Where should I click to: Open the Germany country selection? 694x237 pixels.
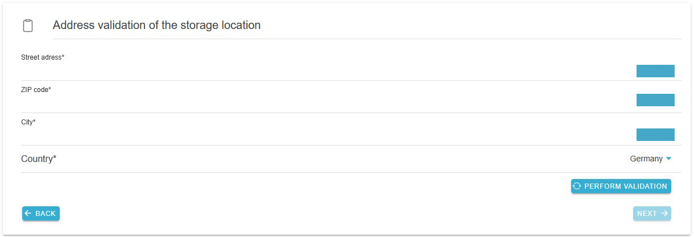[x=646, y=159]
